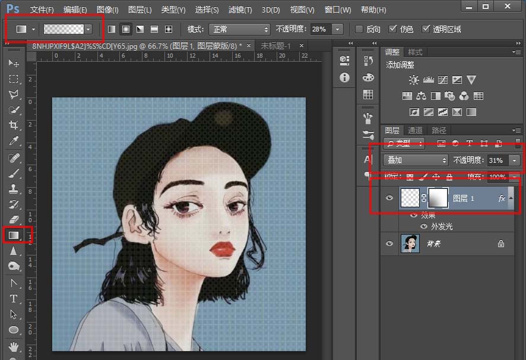This screenshot has width=526, height=360.
Task: Enable the 反向 (Reverse) checkbox
Action: [359, 29]
